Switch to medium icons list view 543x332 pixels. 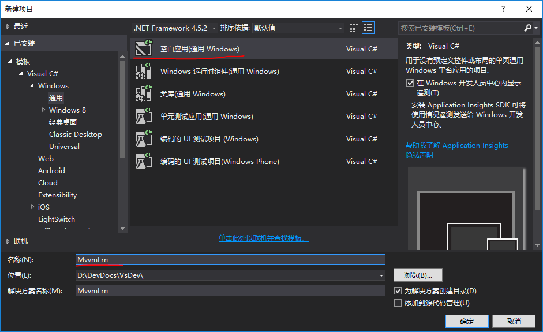(368, 28)
